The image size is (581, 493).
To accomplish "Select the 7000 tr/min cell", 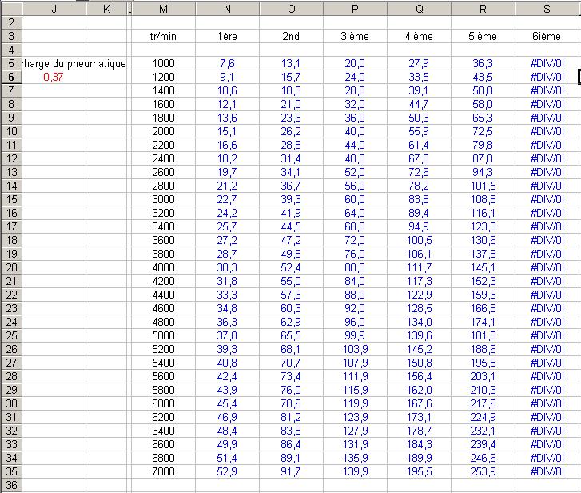I will pos(163,471).
